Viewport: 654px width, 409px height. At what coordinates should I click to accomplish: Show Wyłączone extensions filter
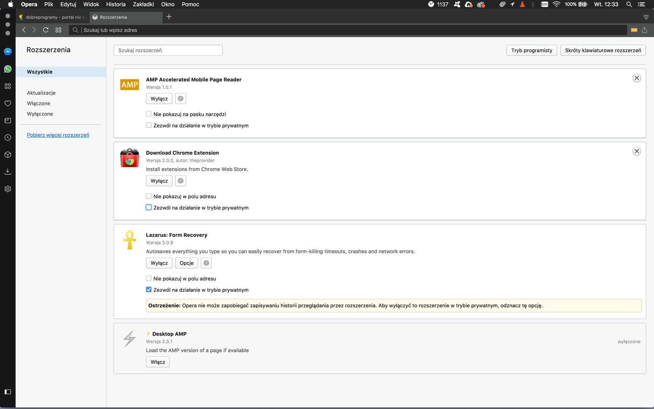click(x=40, y=114)
